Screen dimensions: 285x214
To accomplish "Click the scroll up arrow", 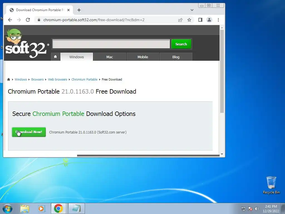I will point(222,28).
